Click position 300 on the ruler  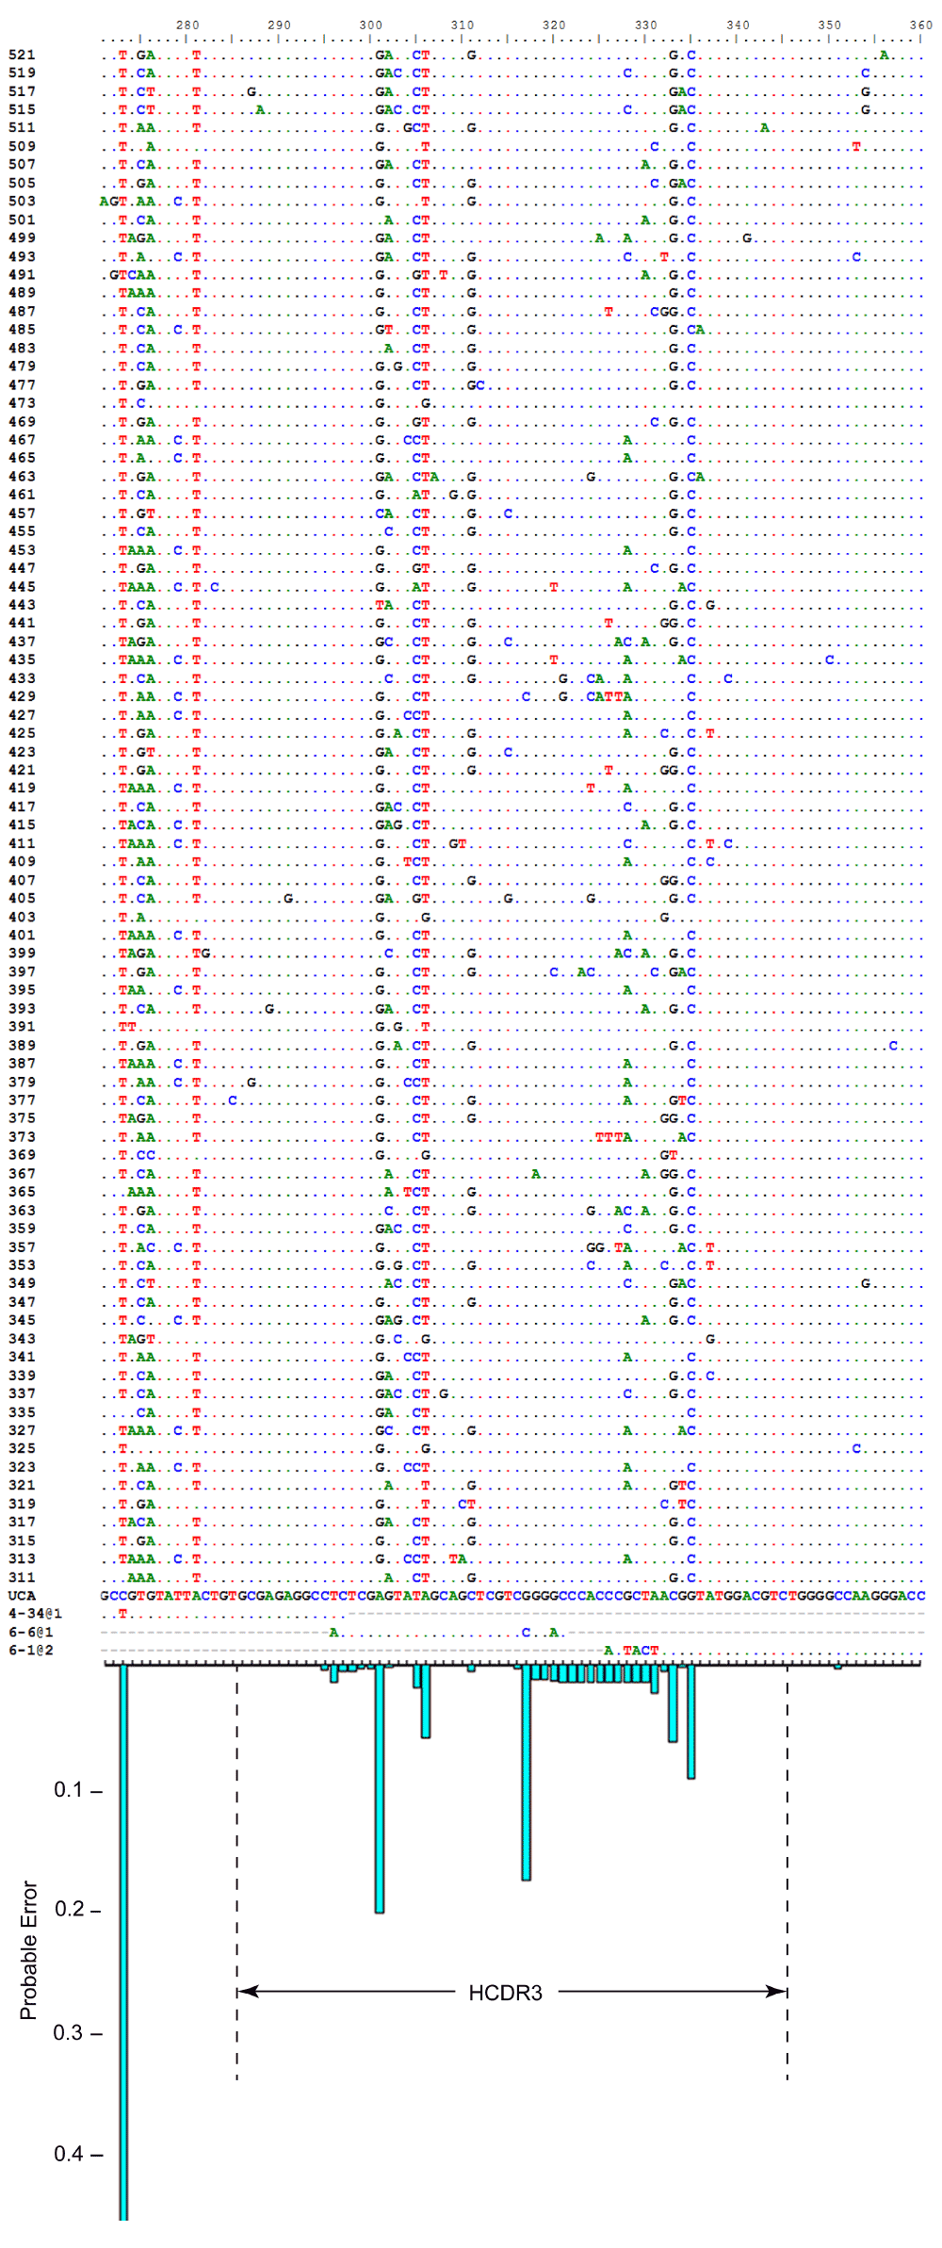371,24
